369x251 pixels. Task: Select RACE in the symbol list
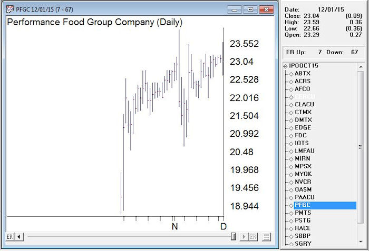pyautogui.click(x=303, y=228)
